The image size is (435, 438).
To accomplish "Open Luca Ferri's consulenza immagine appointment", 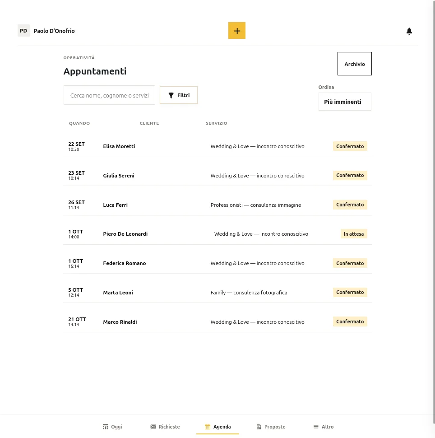I will tap(217, 205).
